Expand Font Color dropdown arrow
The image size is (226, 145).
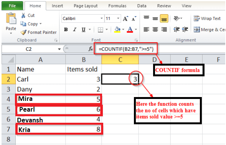coord(136,30)
